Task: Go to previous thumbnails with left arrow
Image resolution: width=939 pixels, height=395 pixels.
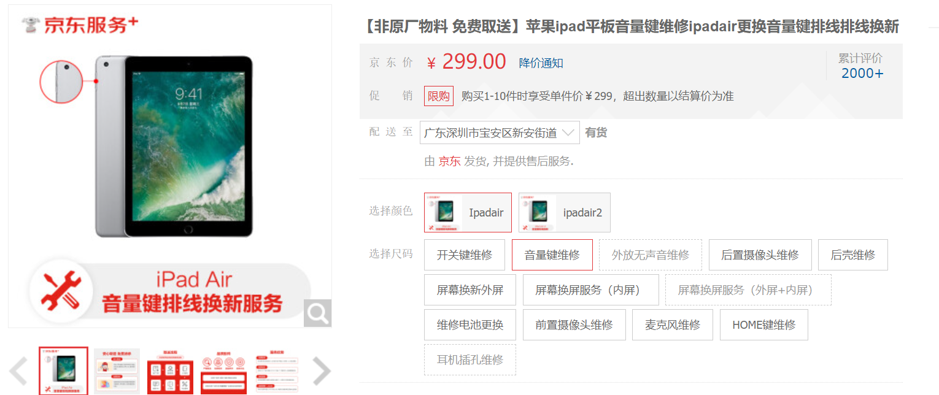Action: coord(18,371)
